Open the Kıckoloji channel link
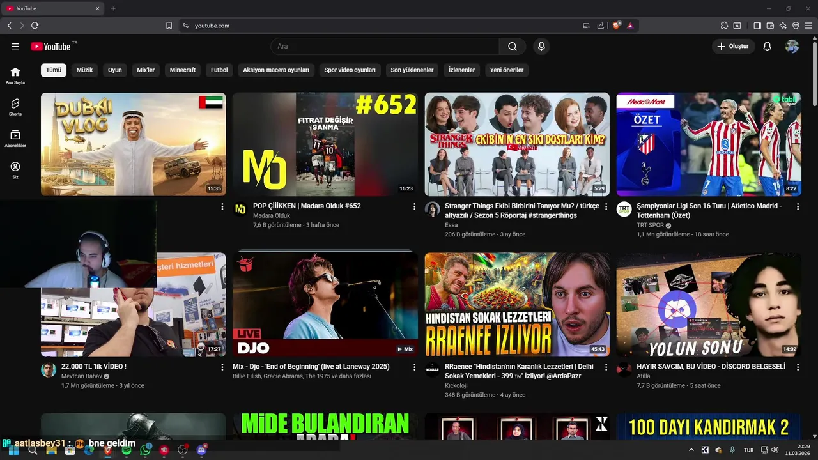Image resolution: width=818 pixels, height=460 pixels. [456, 386]
